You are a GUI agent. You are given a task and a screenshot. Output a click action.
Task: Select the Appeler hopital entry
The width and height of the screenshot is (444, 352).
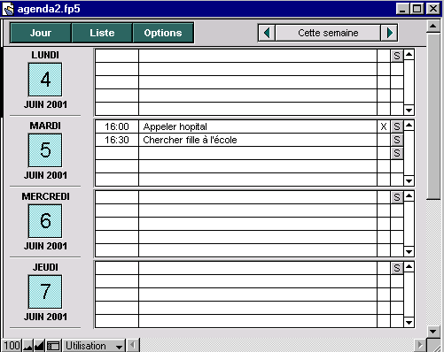(x=258, y=126)
